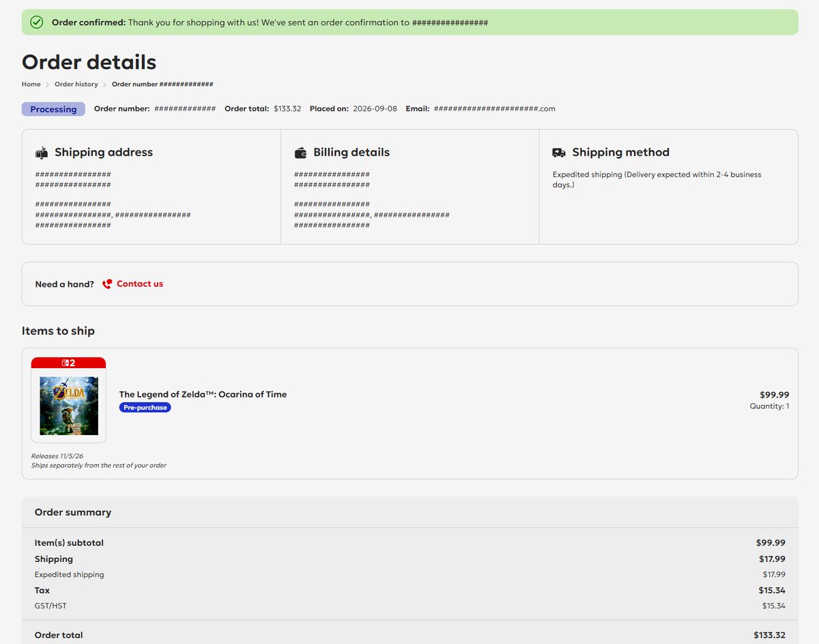The image size is (819, 644).
Task: Click the breadcrumb chevron after Order history
Action: (x=105, y=85)
